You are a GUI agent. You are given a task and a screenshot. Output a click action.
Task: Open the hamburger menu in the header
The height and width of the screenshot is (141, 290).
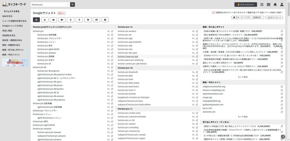click(262, 5)
